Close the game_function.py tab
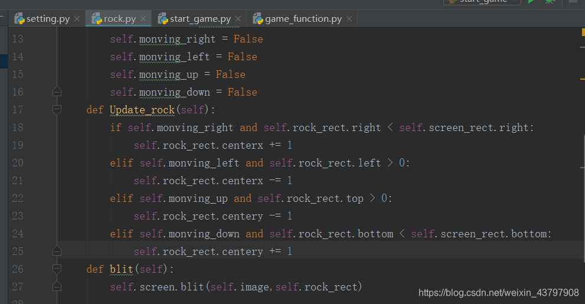Image resolution: width=585 pixels, height=304 pixels. 349,19
